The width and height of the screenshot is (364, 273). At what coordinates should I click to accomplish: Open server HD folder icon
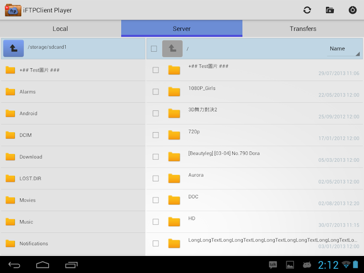pos(174,222)
